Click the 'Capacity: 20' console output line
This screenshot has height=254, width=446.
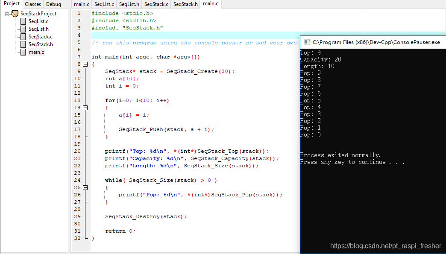pos(320,59)
